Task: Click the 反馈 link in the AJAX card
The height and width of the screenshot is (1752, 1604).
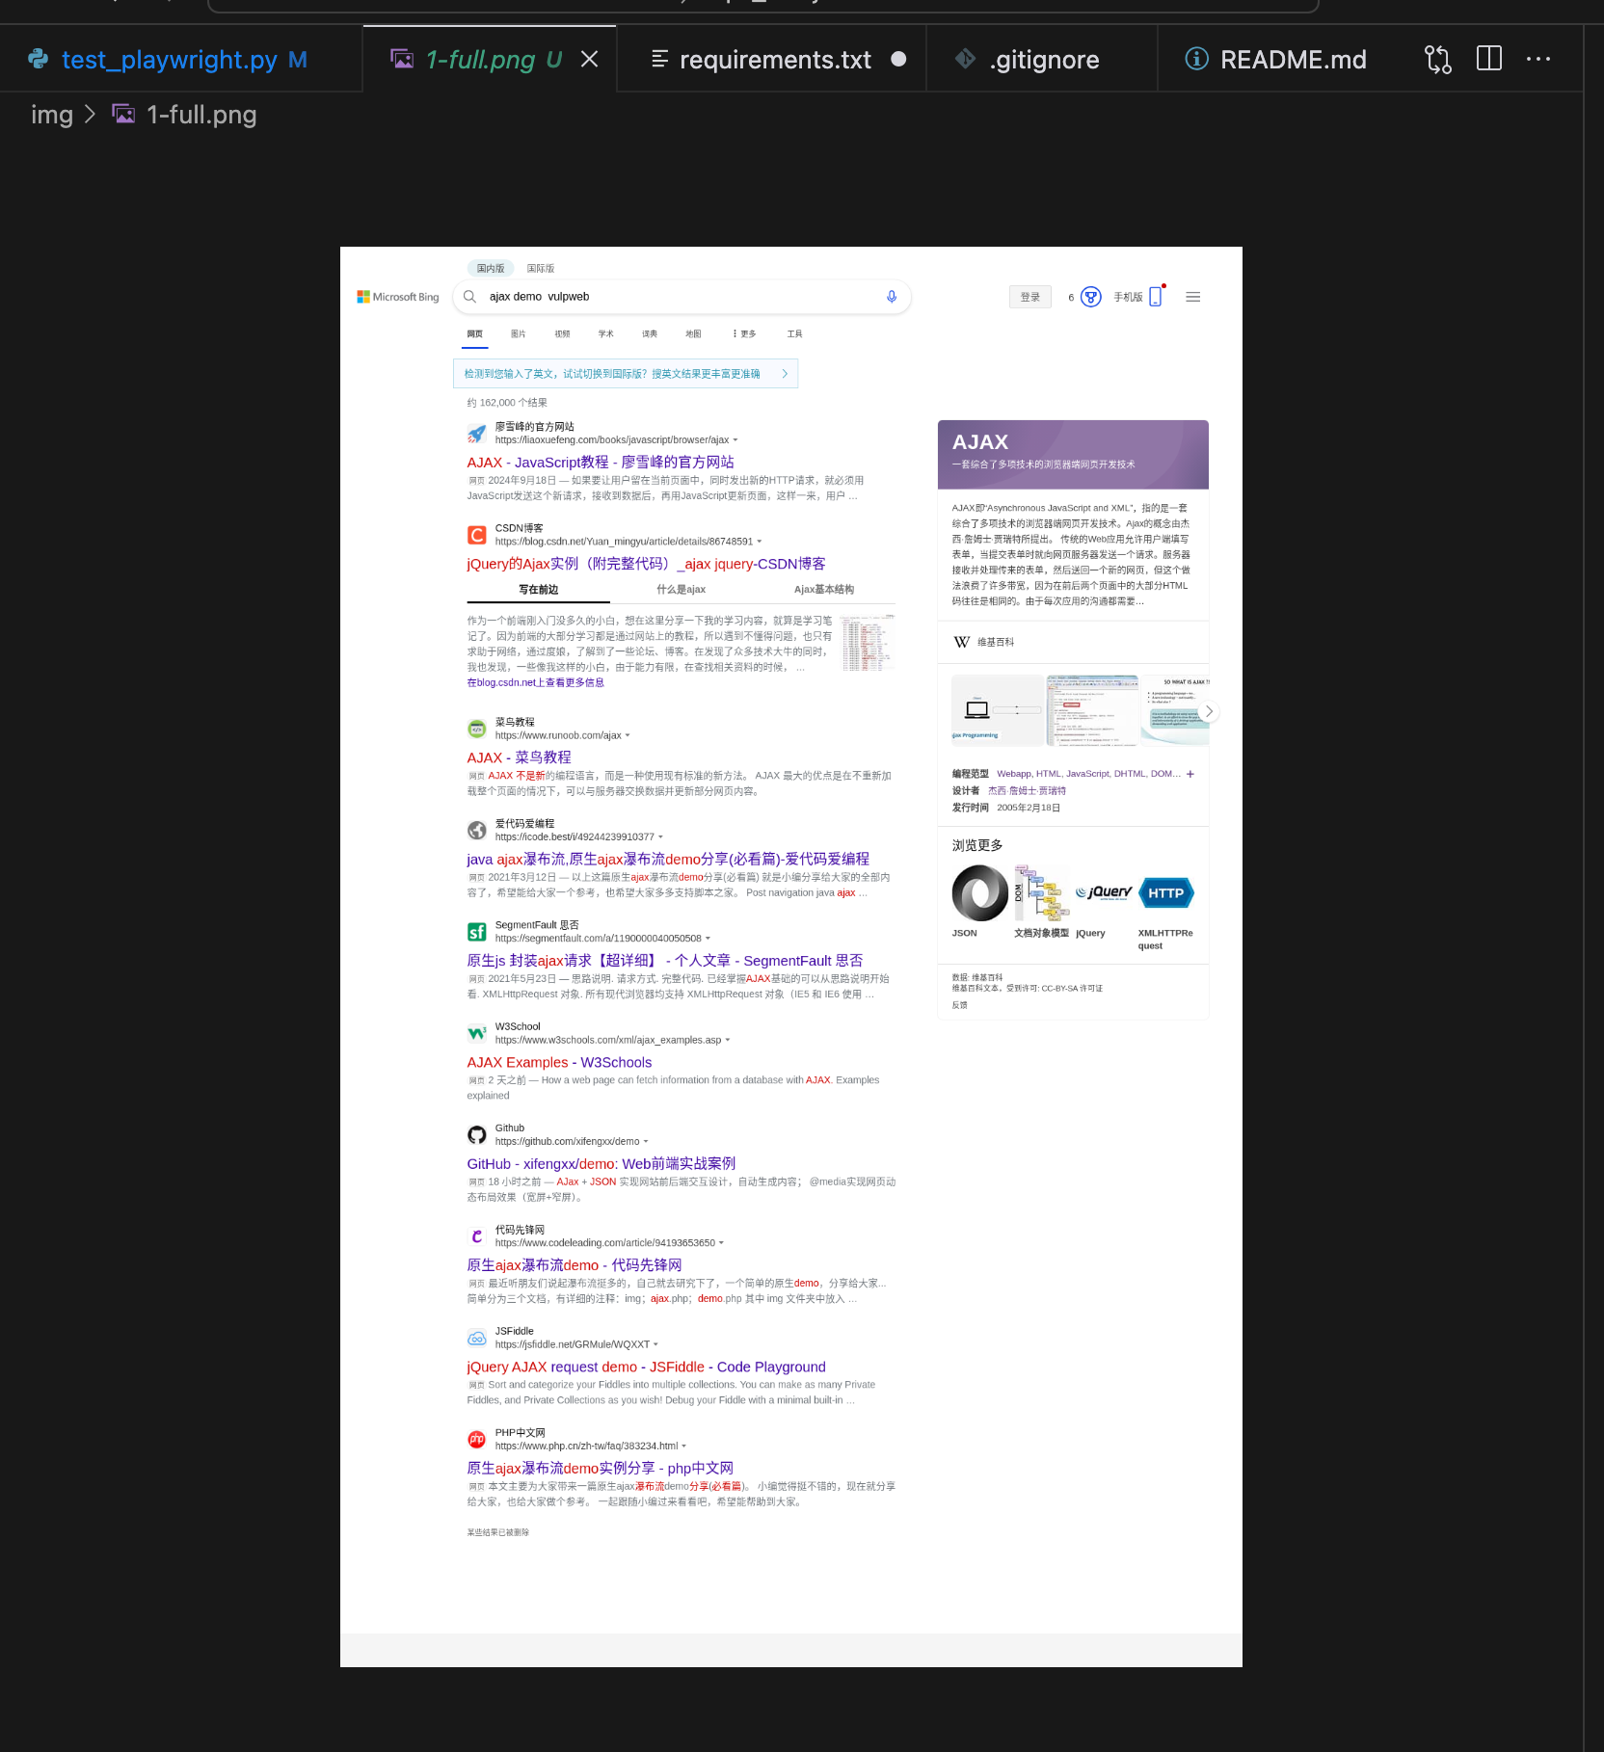Action: tap(959, 1005)
